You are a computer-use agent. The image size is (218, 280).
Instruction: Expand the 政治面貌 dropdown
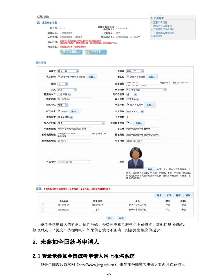point(146,90)
